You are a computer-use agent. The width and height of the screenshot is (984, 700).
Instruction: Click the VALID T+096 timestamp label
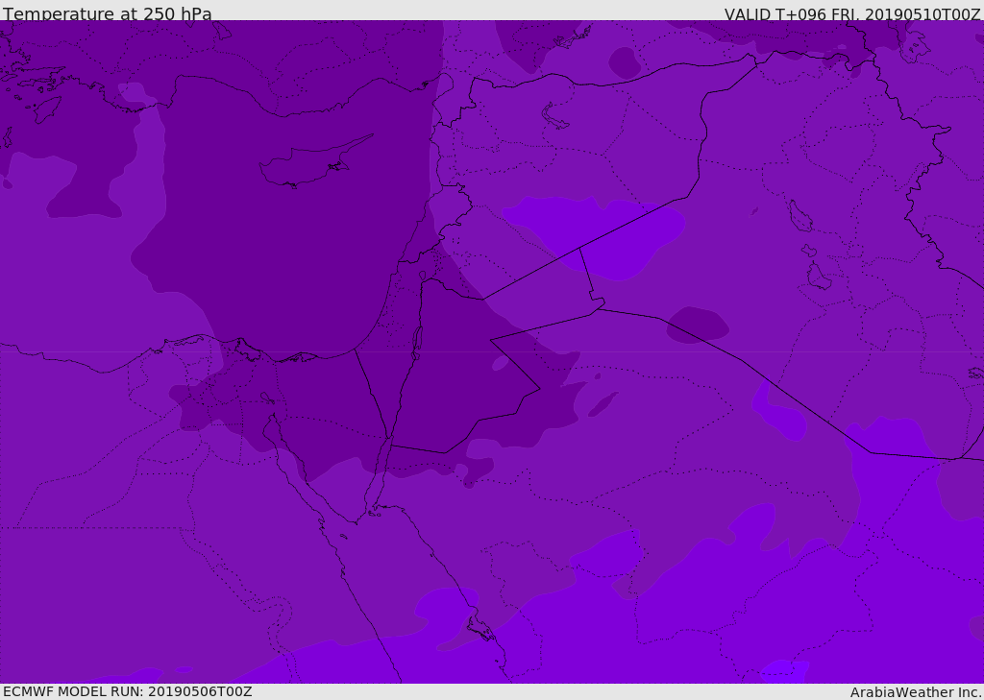click(x=852, y=14)
